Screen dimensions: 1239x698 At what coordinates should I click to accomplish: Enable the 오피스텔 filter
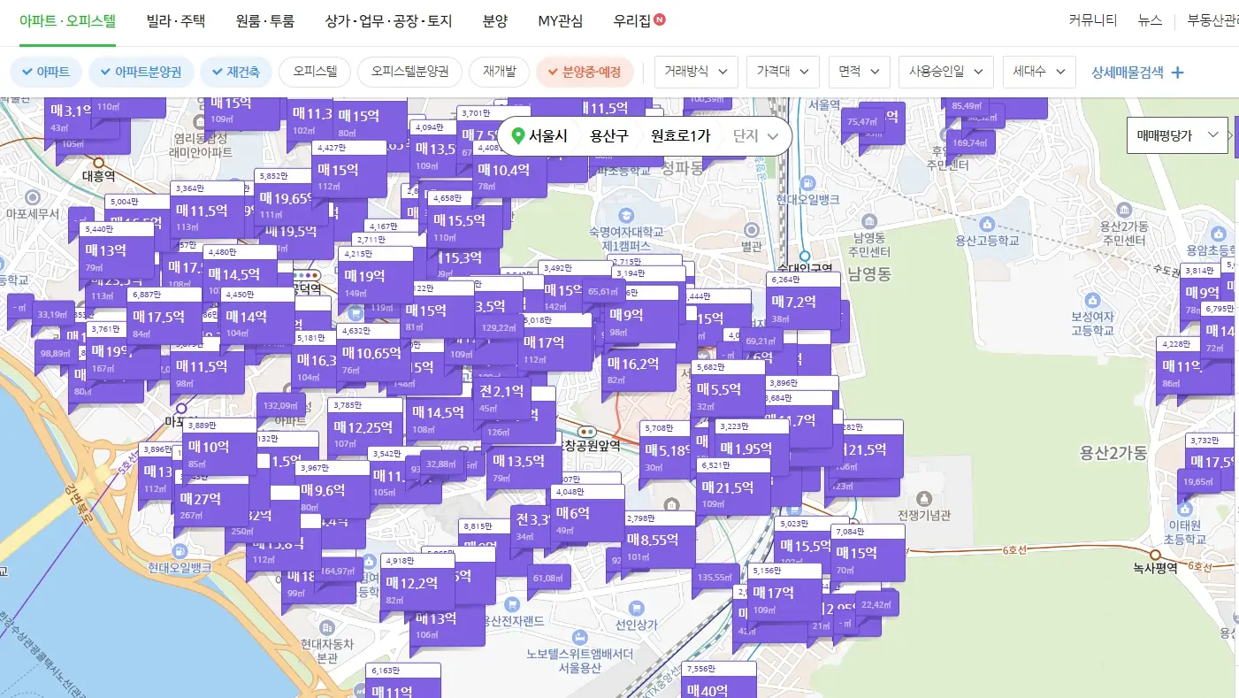point(314,72)
